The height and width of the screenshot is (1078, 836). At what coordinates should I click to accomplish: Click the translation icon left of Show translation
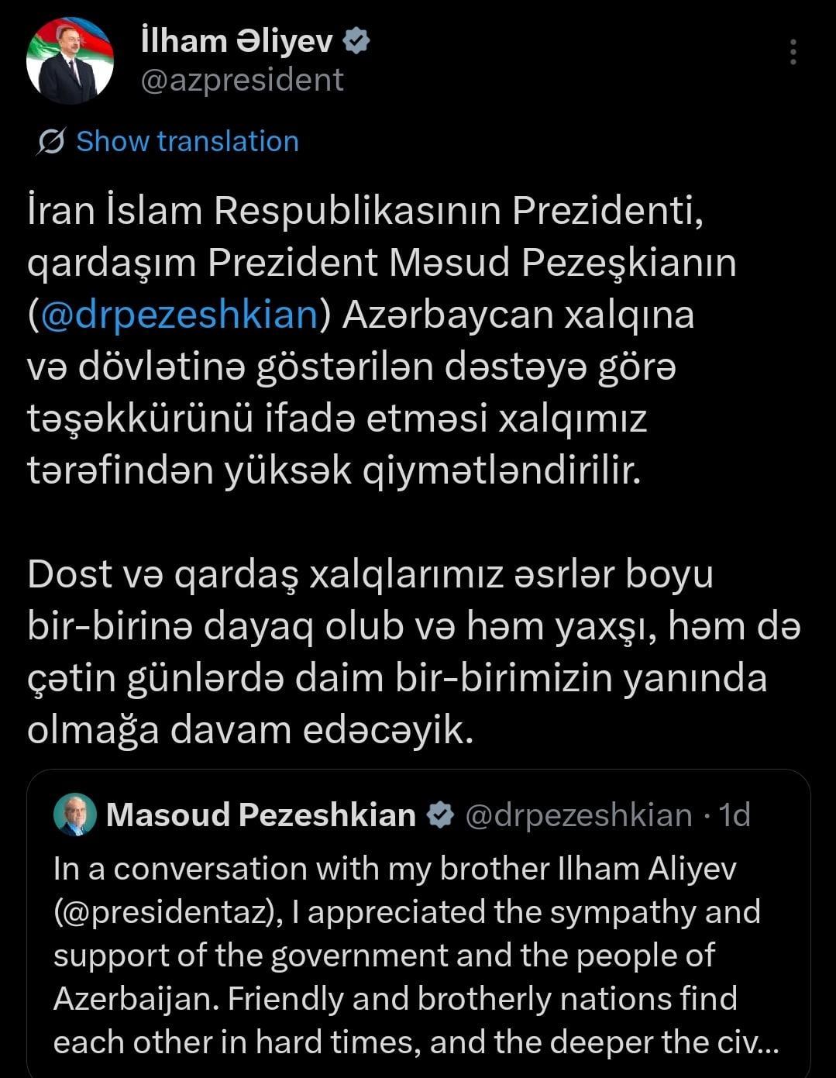[x=51, y=142]
